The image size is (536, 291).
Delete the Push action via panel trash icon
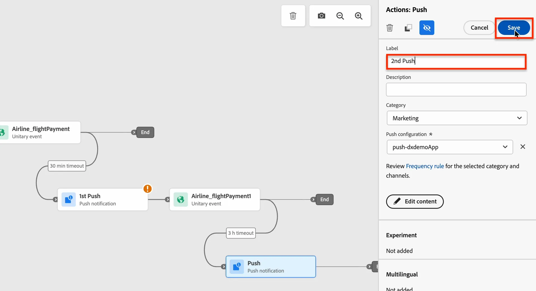pyautogui.click(x=389, y=28)
